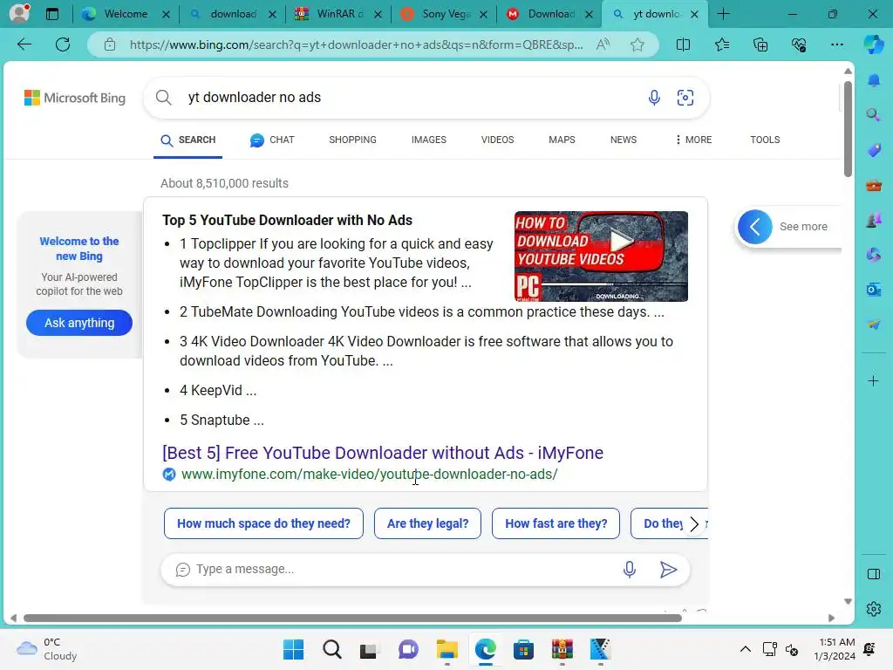Ask How fast are they?
893x670 pixels.
pos(556,523)
